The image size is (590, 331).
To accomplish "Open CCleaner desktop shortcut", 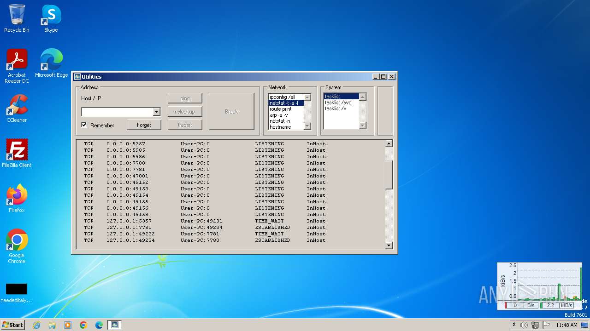I will click(x=17, y=108).
